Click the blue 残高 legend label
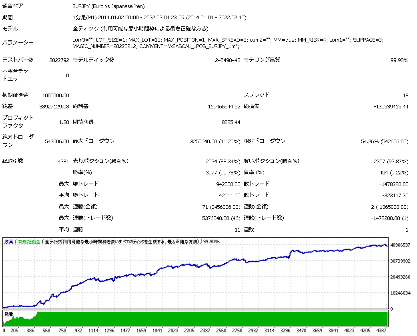Viewport: 417px width, 336px height. pos(8,242)
